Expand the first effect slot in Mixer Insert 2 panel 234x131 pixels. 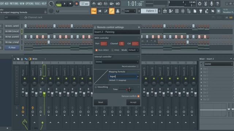click(x=201, y=69)
